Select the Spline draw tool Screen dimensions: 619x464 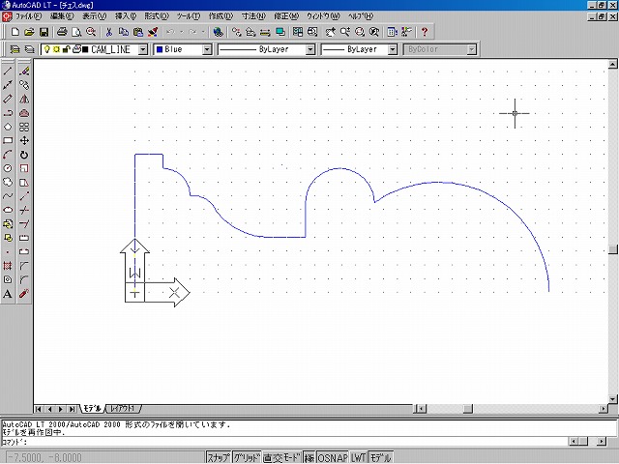[x=8, y=196]
